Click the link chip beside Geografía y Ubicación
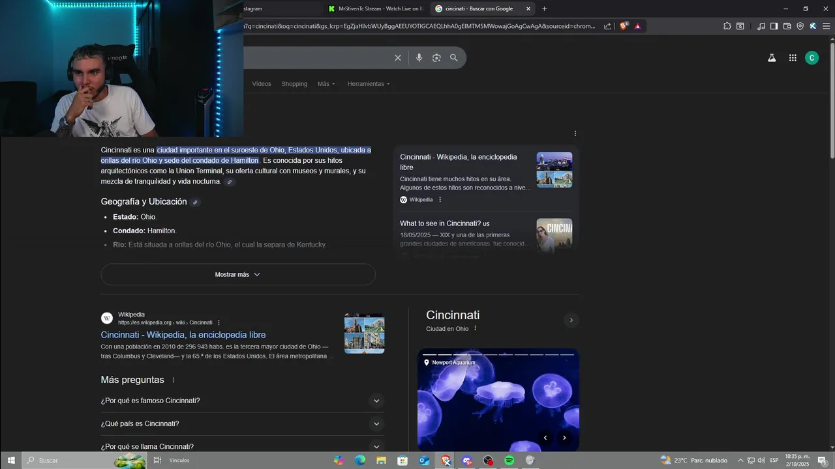 (x=194, y=203)
